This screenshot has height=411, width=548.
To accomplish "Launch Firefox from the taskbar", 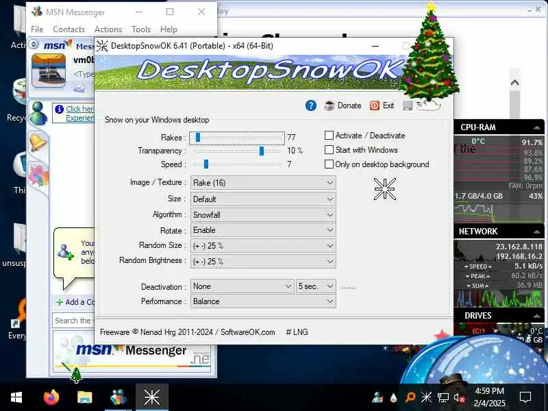I will (52, 397).
